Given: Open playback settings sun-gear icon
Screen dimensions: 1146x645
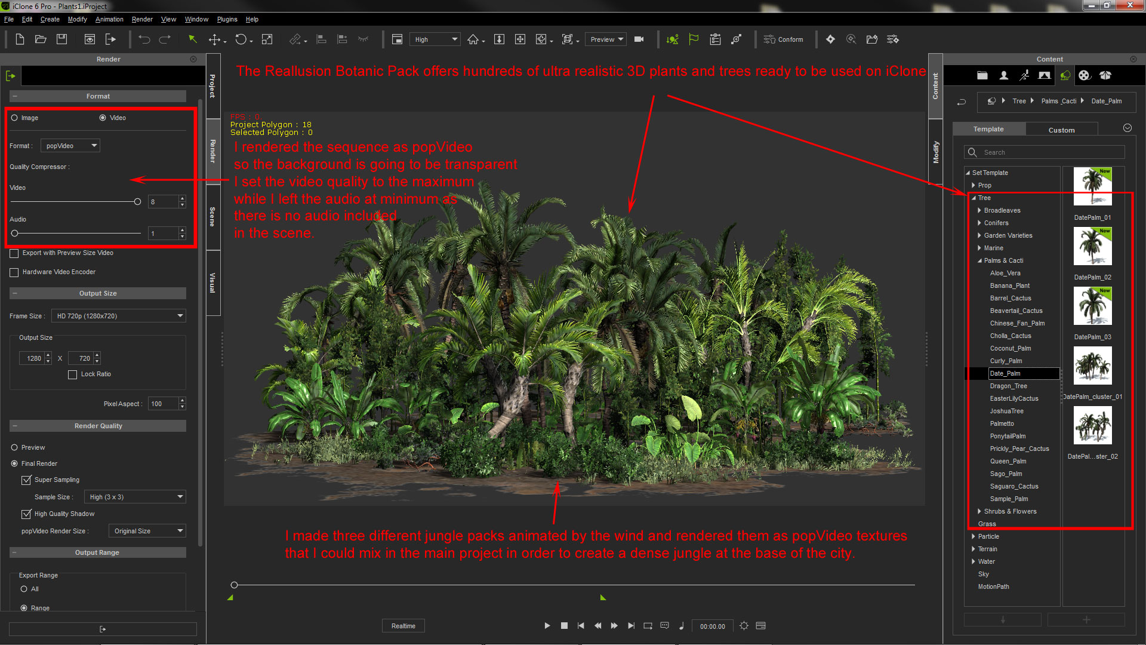Looking at the screenshot, I should tap(744, 626).
